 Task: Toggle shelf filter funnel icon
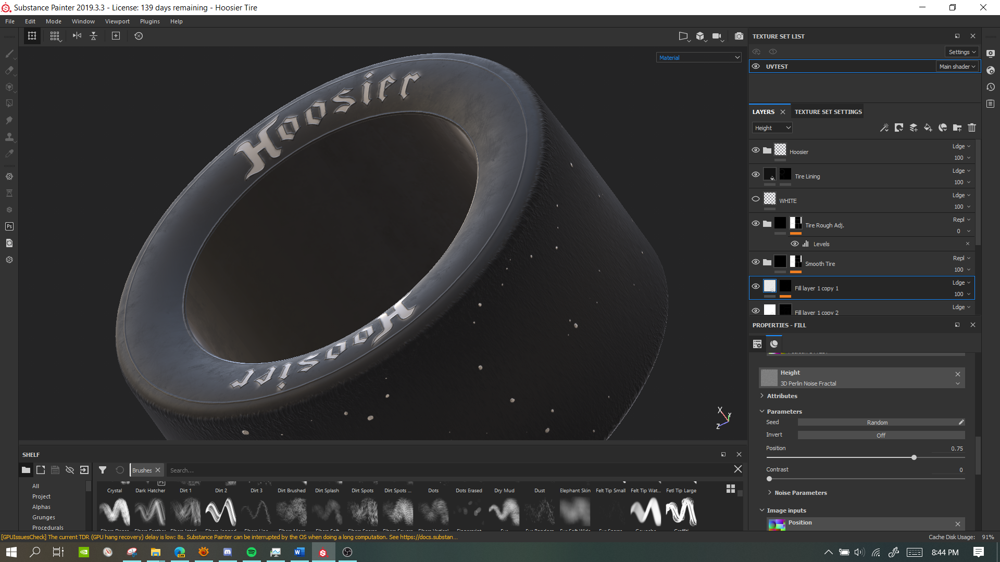(103, 470)
